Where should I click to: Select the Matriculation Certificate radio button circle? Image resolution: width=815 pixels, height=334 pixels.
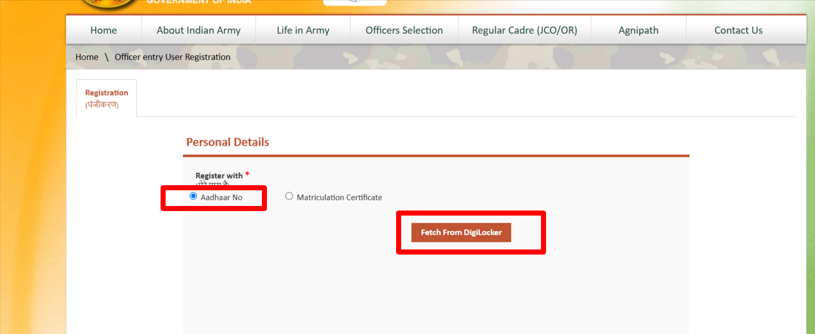pos(289,196)
